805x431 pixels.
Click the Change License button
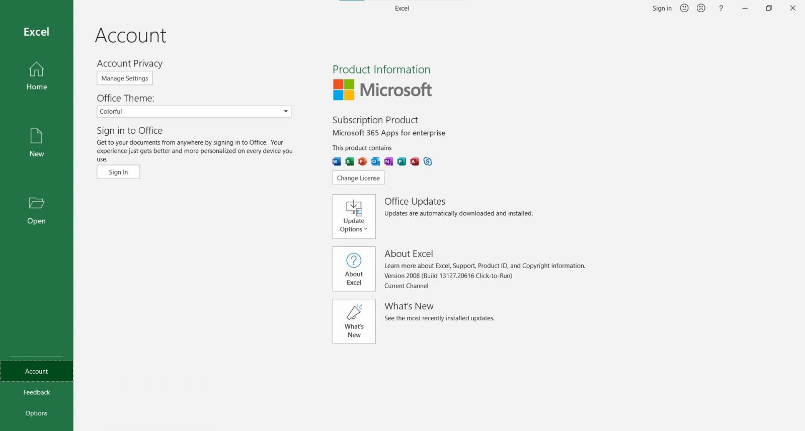pos(358,178)
